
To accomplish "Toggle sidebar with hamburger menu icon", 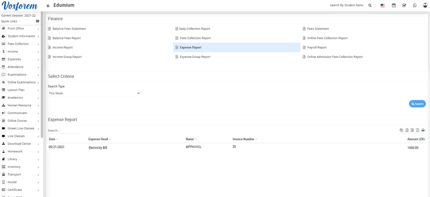I will tap(48, 6).
